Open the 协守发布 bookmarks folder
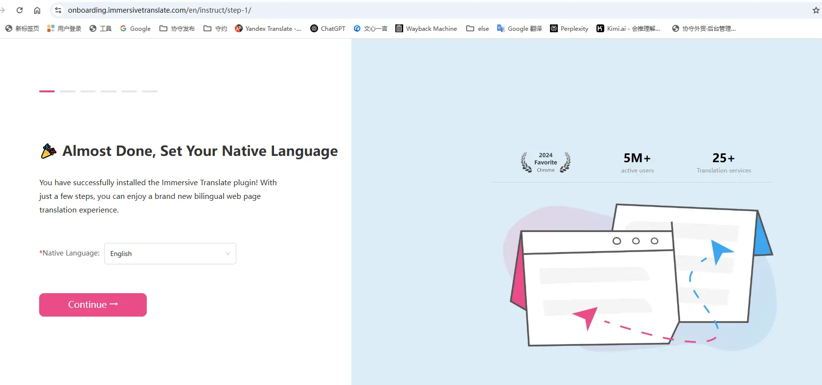 point(177,29)
